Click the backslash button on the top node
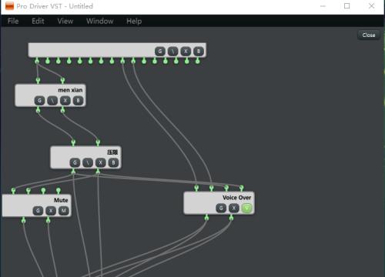The width and height of the screenshot is (385, 277). click(172, 52)
